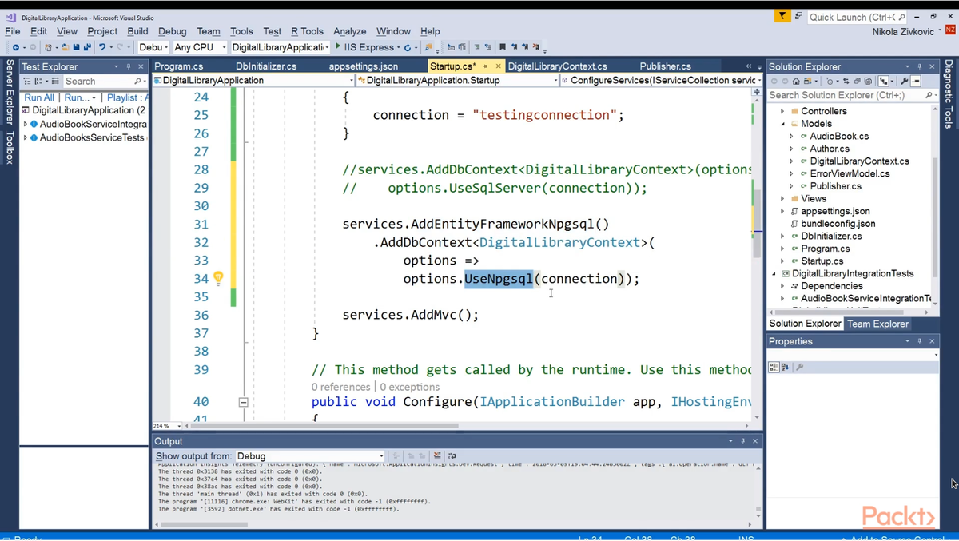Close the Startup.cs tab with its X

point(498,66)
